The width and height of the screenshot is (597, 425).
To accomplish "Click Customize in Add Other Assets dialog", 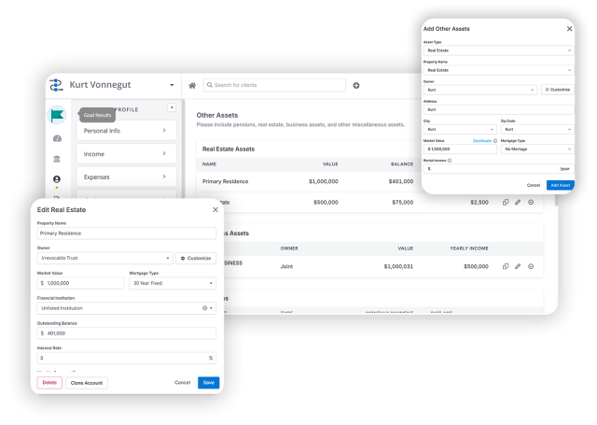I will tap(558, 90).
